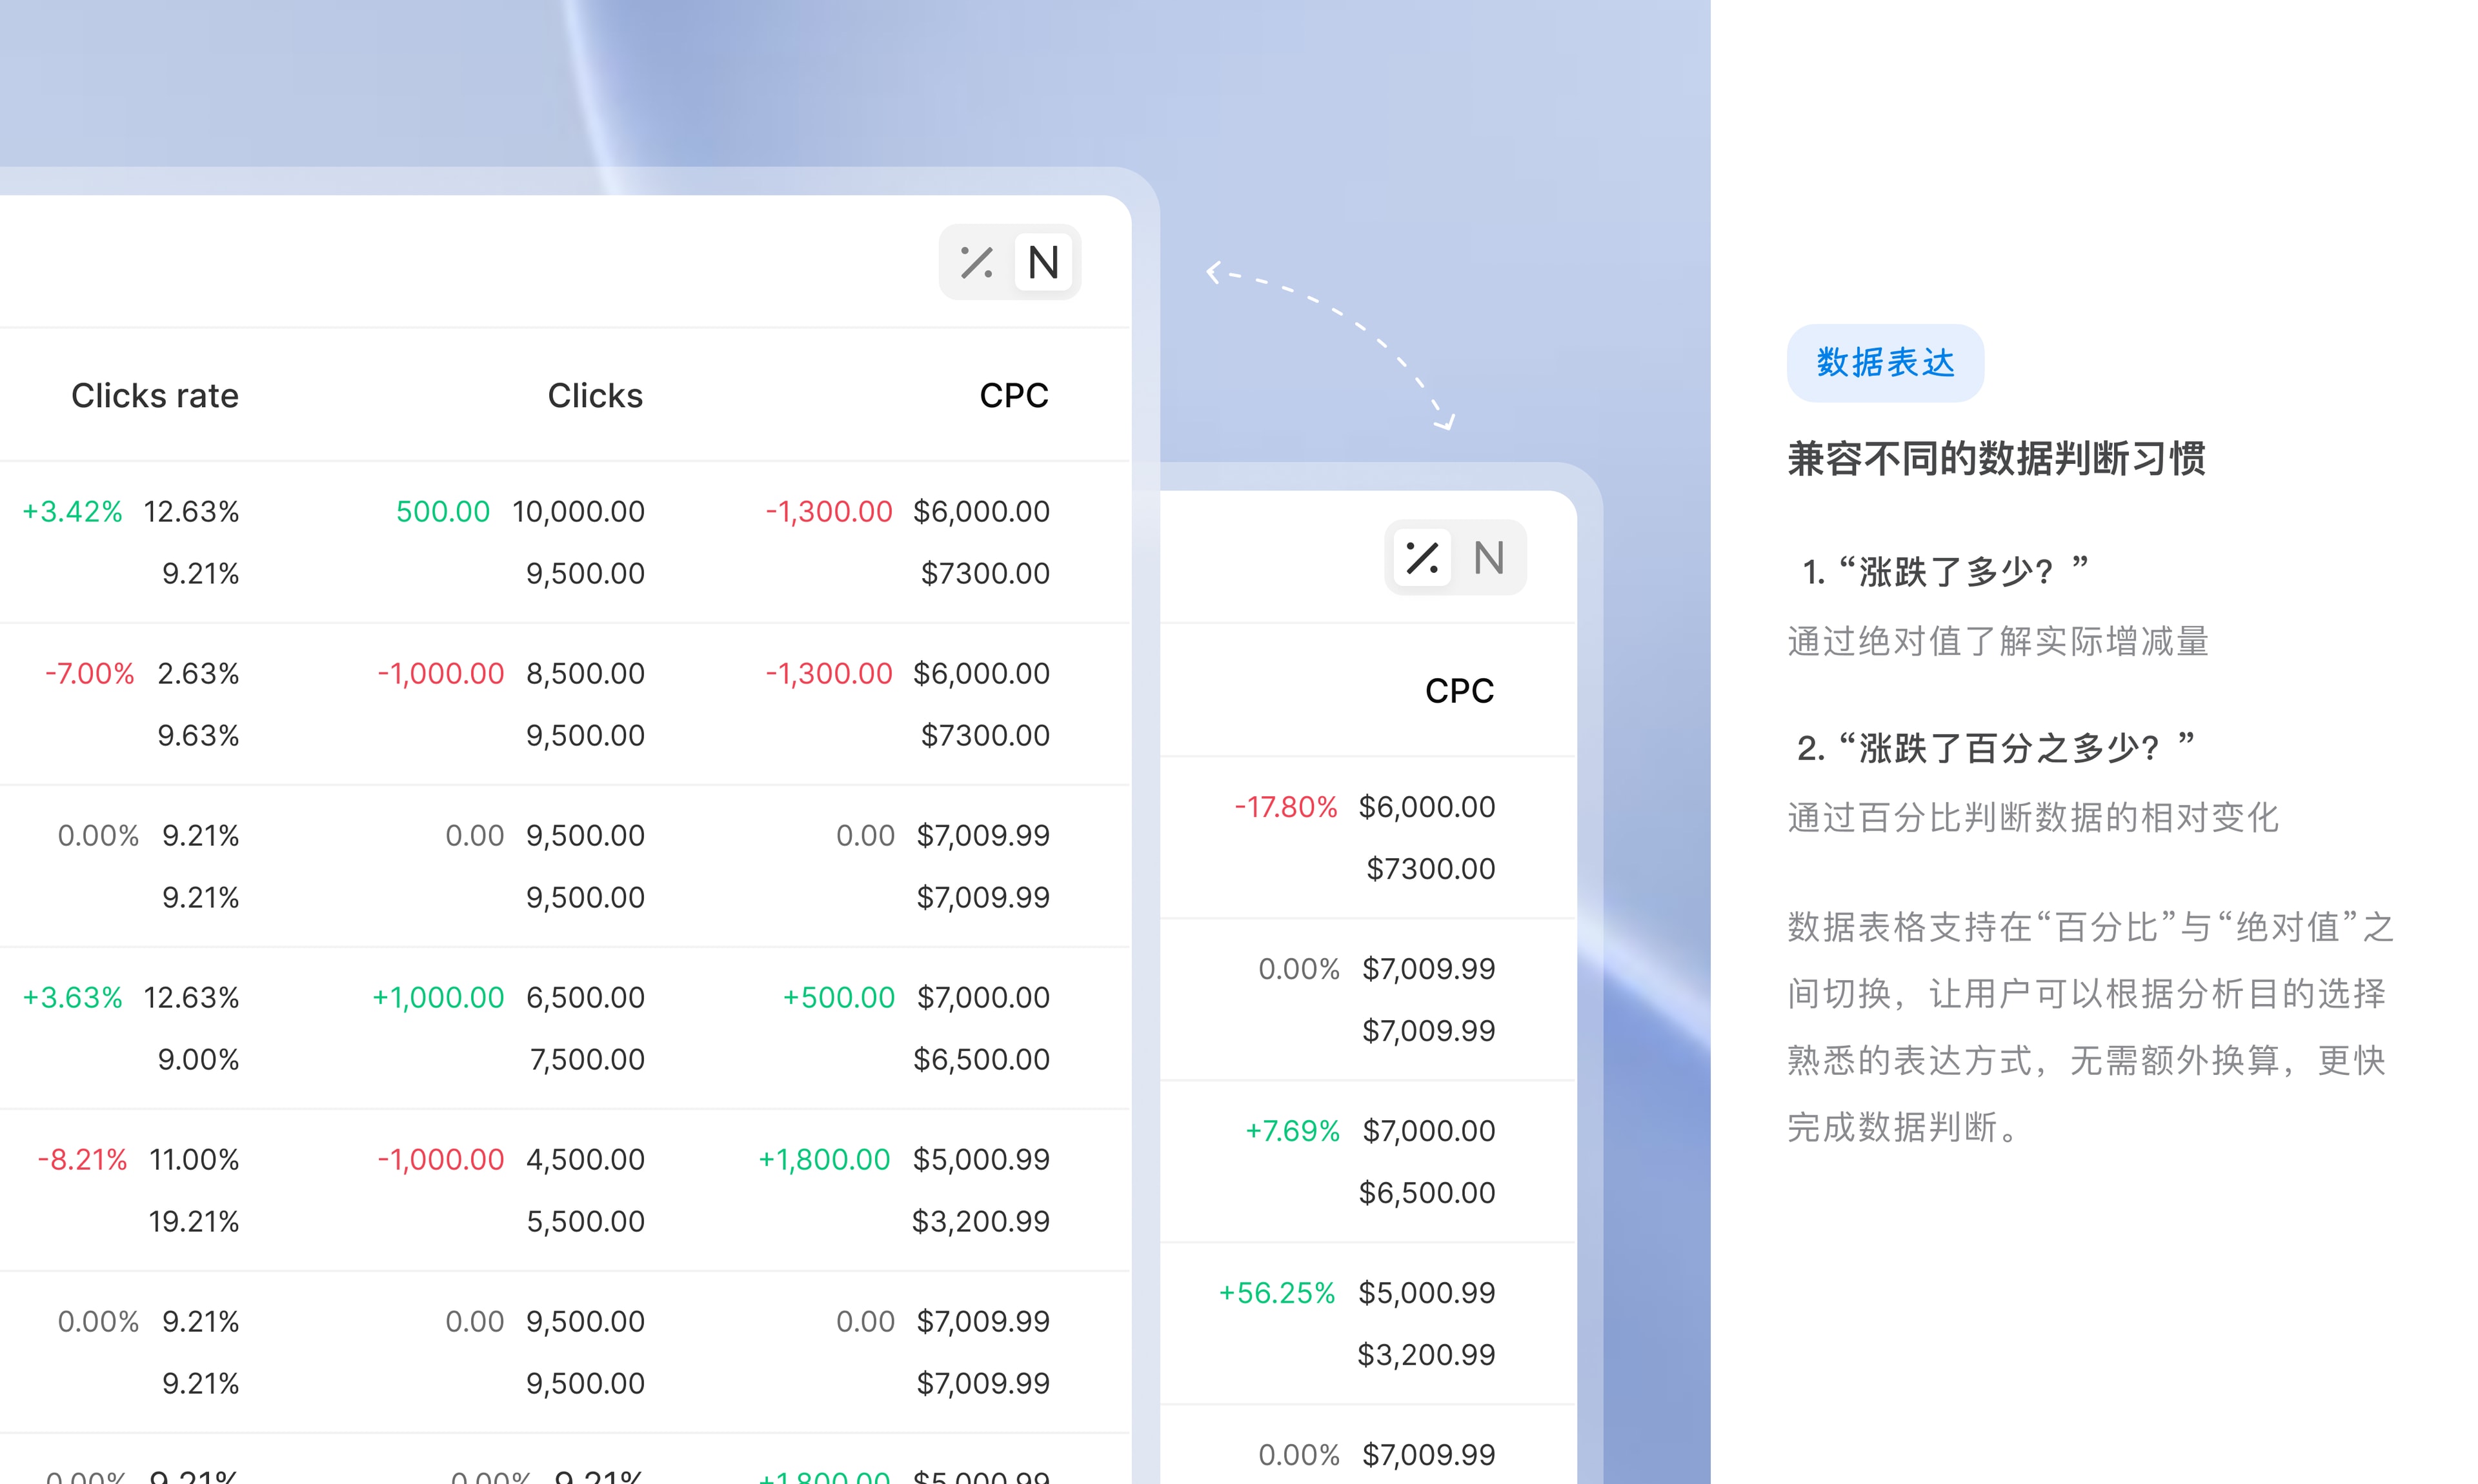
Task: Select the +7.69% CPC change
Action: click(x=1292, y=1130)
